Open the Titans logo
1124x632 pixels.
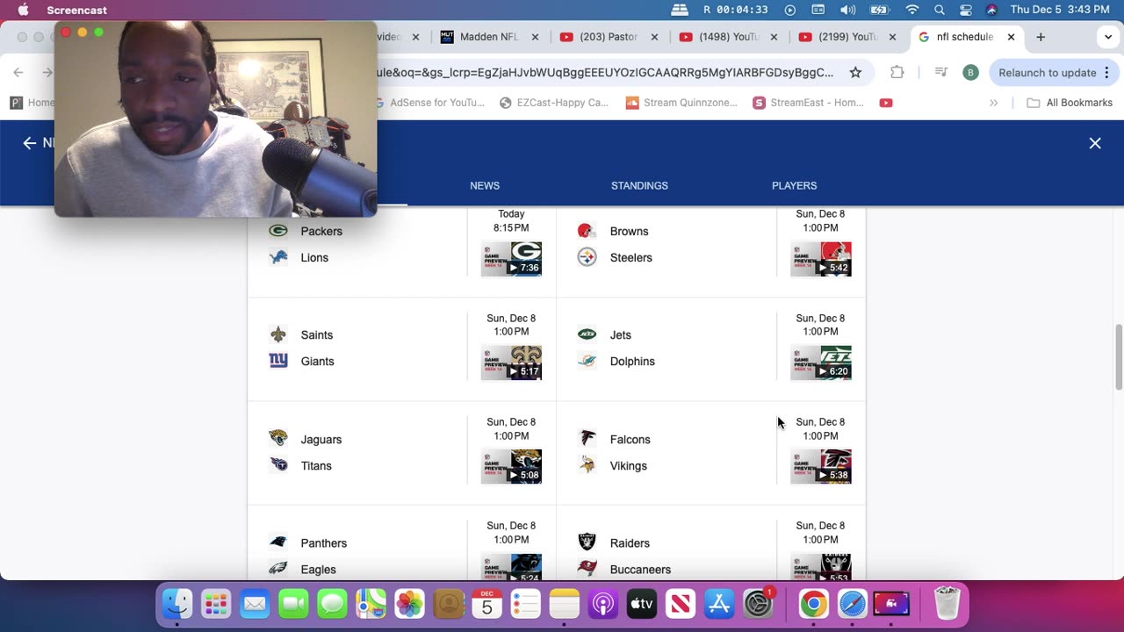[x=278, y=465]
